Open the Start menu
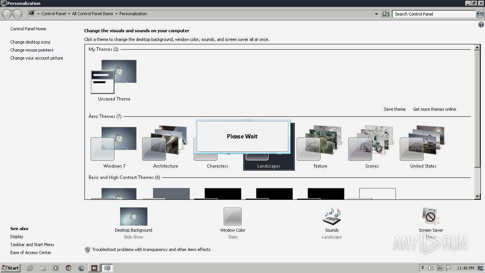The image size is (485, 273). (10, 268)
